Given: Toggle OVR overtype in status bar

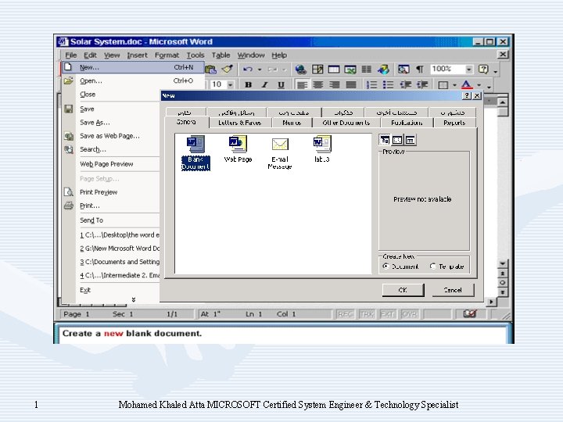Looking at the screenshot, I should click(x=409, y=314).
